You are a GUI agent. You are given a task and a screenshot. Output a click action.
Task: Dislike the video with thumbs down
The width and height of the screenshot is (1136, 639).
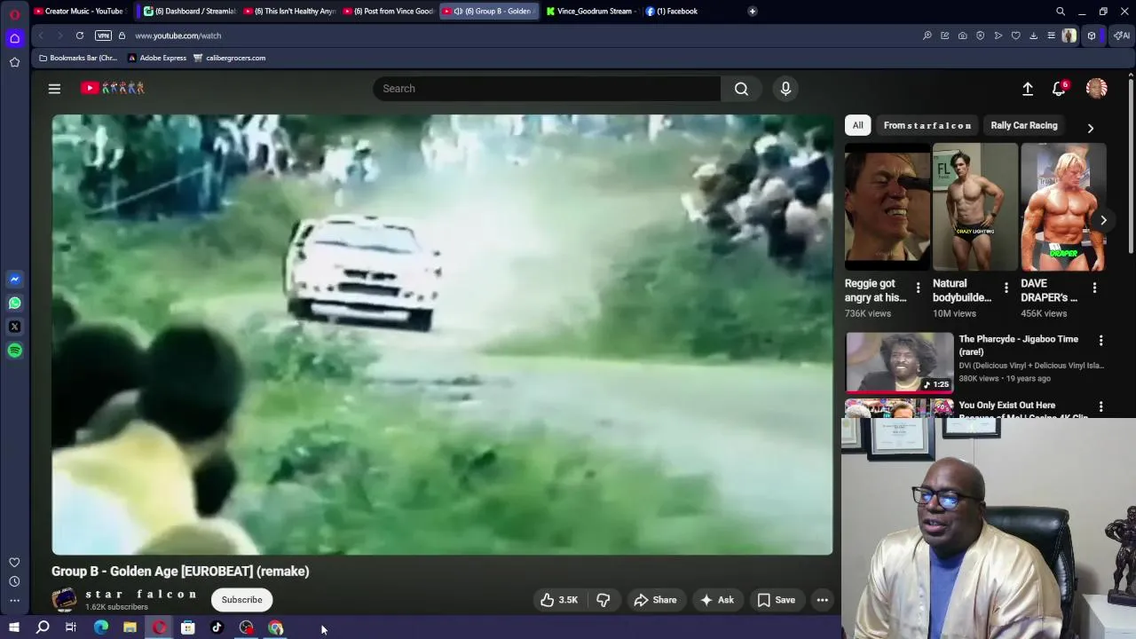[x=603, y=600]
